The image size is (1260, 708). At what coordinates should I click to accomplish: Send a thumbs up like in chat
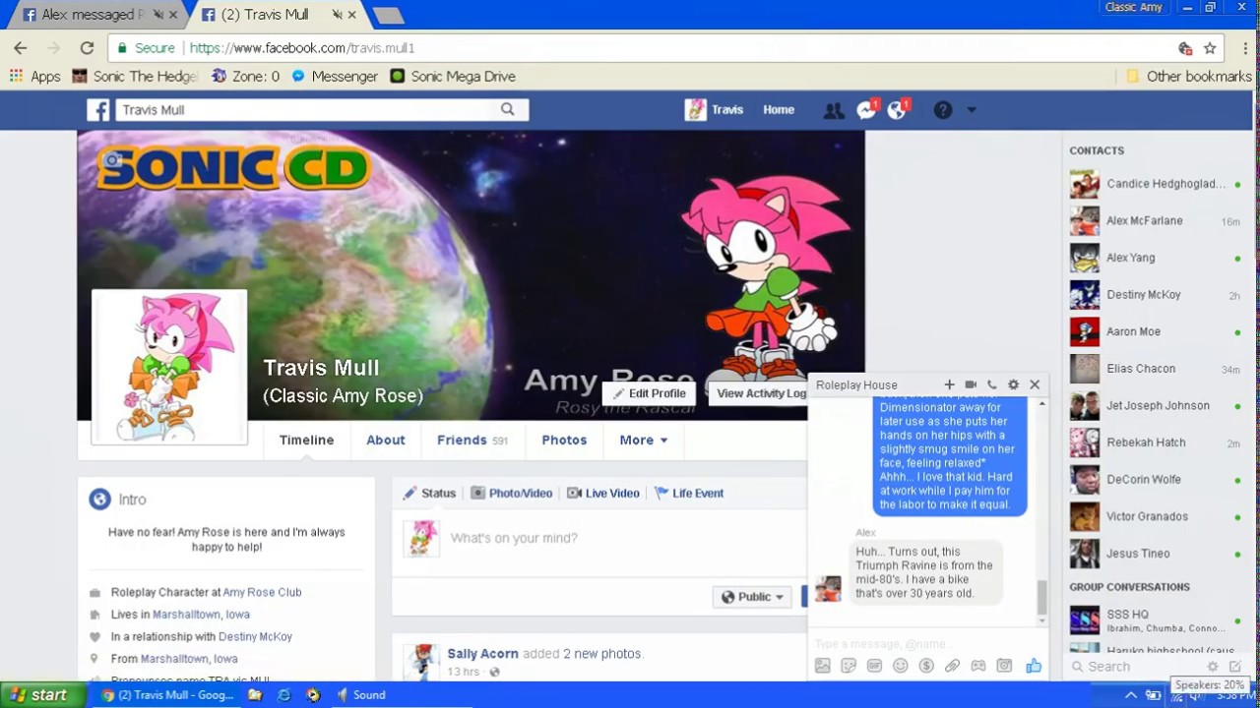1034,666
